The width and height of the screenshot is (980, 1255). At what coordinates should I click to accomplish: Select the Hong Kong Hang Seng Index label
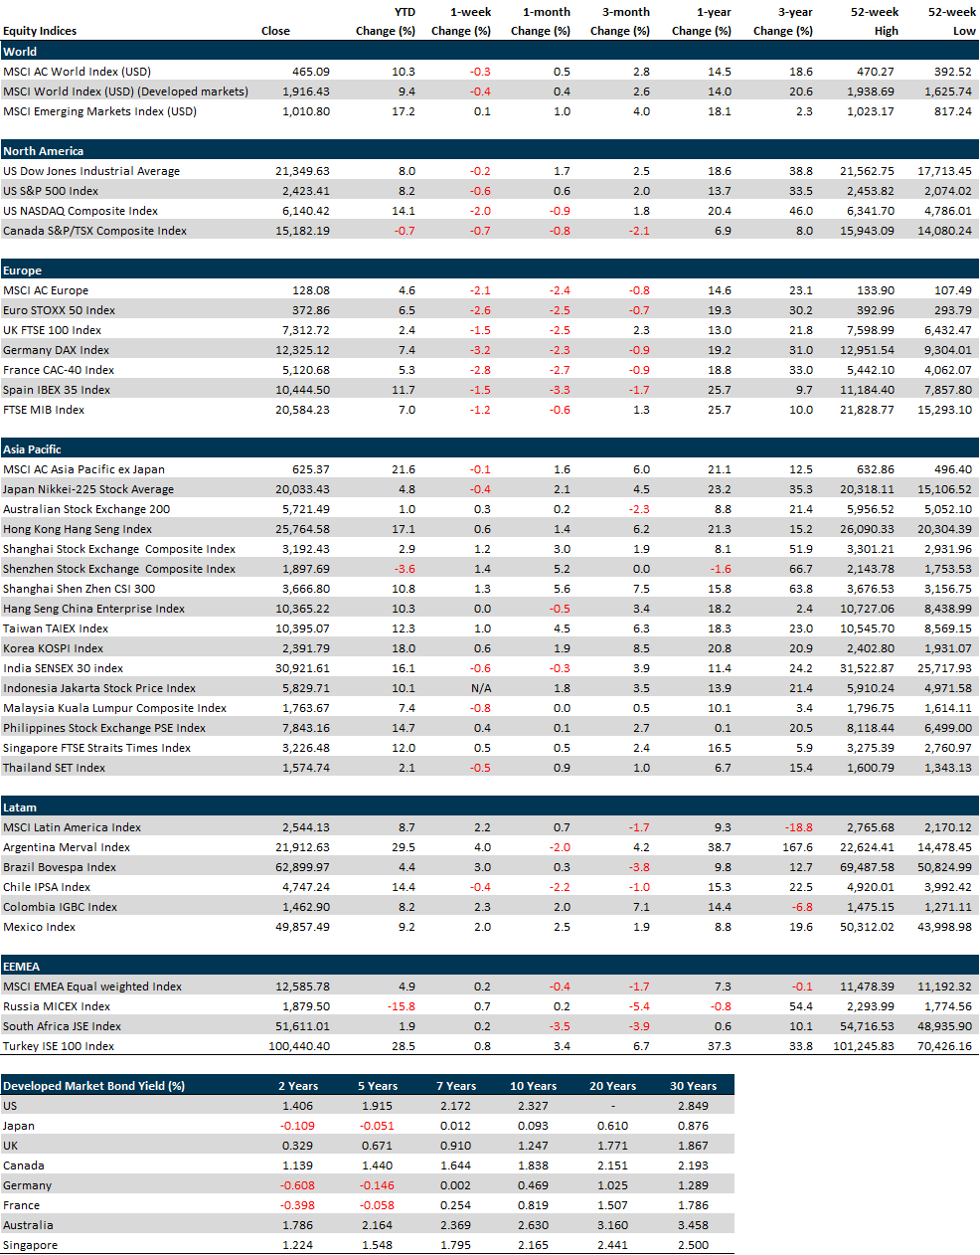pos(78,529)
